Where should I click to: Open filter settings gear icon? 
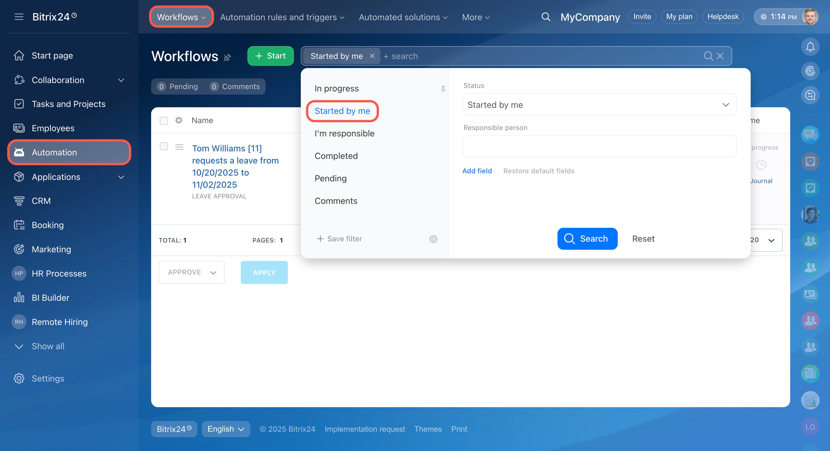click(x=433, y=239)
